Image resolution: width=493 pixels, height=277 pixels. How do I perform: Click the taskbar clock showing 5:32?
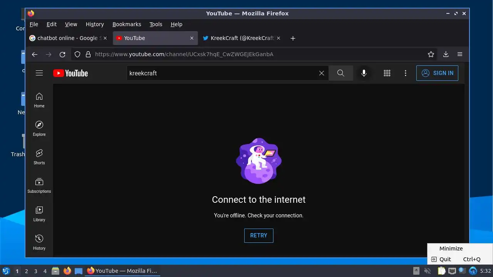pyautogui.click(x=486, y=271)
